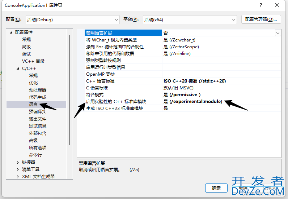Click the XML 文档生成器 tree label

(38, 177)
